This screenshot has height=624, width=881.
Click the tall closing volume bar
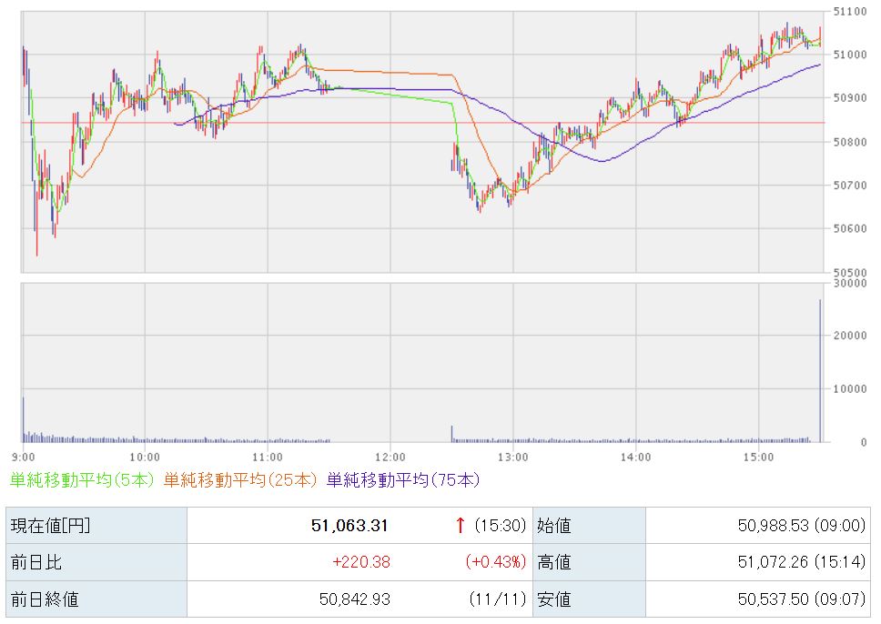(x=820, y=371)
